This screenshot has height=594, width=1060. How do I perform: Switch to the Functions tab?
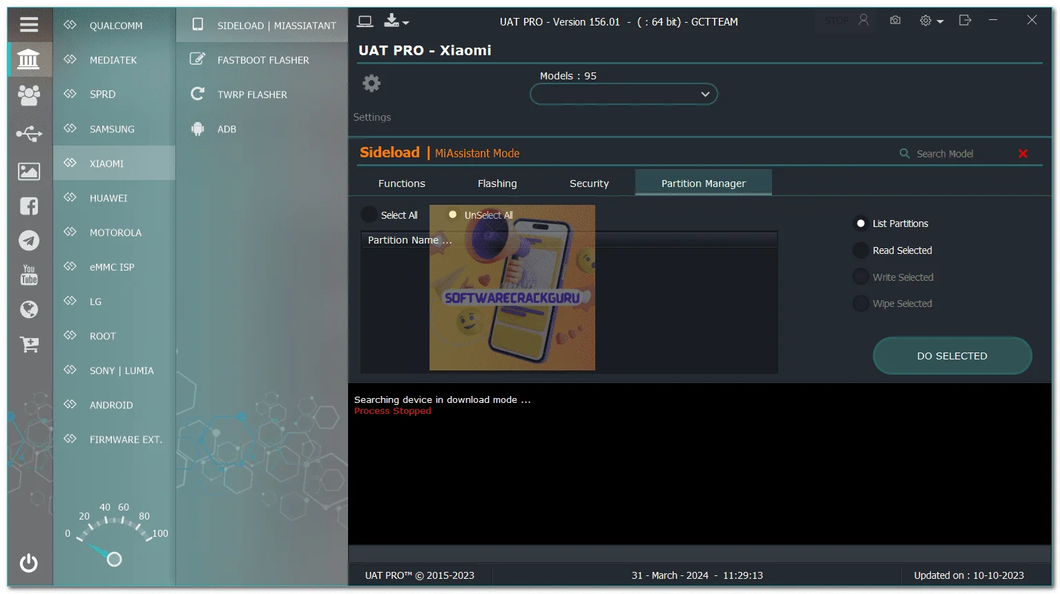(402, 184)
